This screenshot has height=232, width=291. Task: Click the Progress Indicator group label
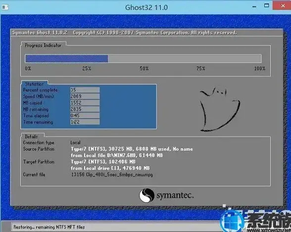pyautogui.click(x=43, y=46)
